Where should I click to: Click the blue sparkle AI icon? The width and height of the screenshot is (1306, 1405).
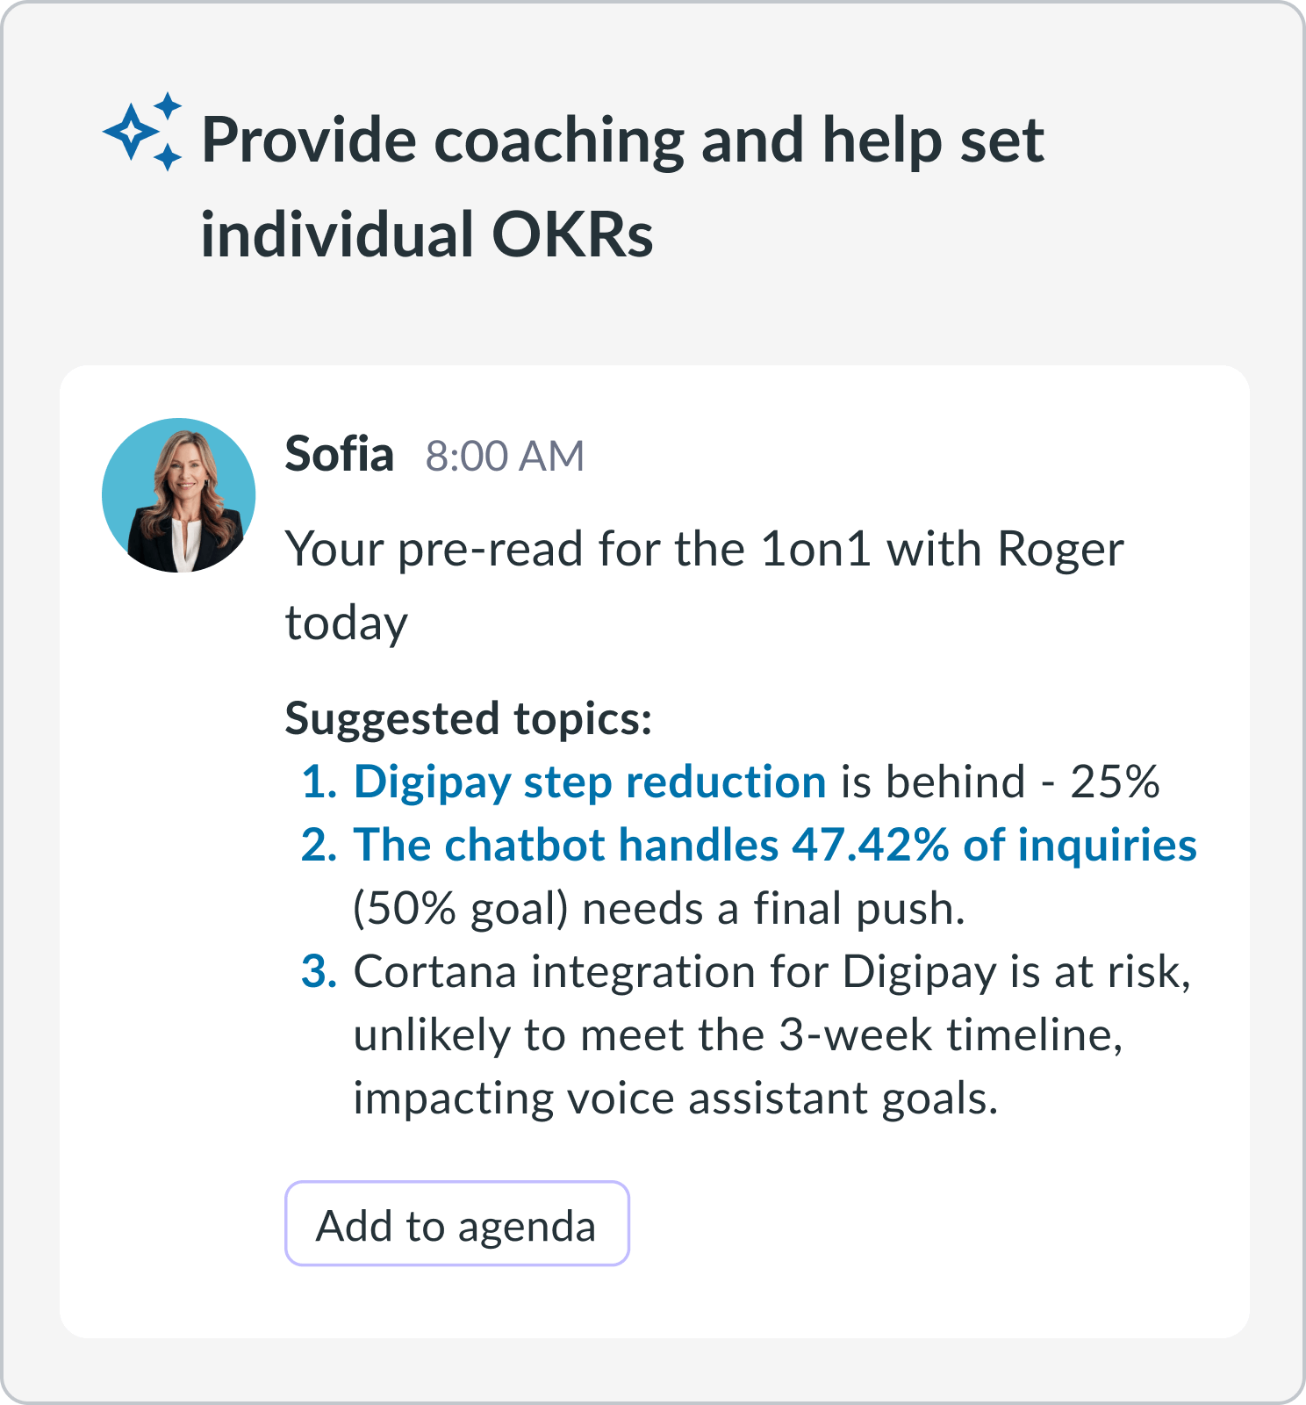coord(142,132)
